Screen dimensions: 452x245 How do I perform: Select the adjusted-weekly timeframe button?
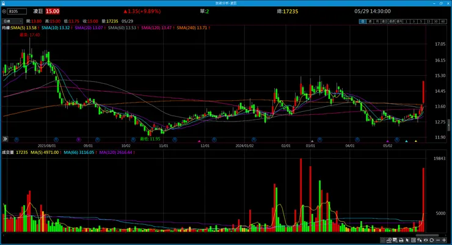click(392, 21)
